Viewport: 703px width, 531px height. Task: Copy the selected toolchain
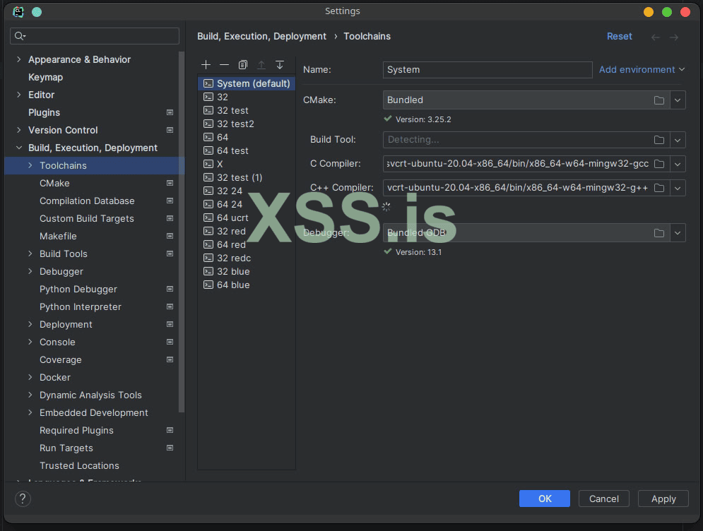(242, 65)
